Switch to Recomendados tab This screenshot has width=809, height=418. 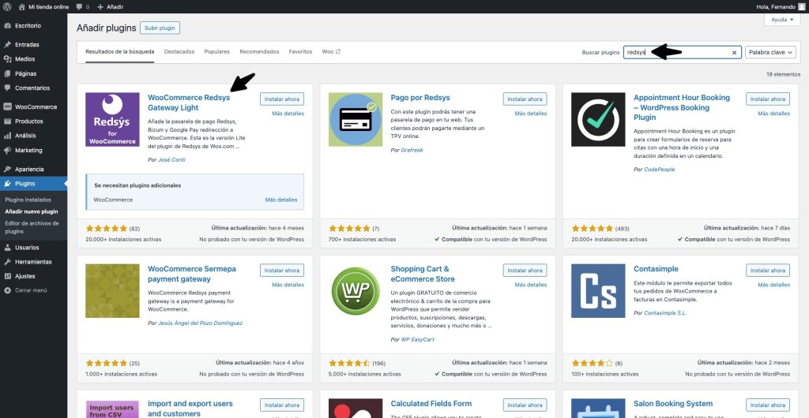tap(259, 52)
